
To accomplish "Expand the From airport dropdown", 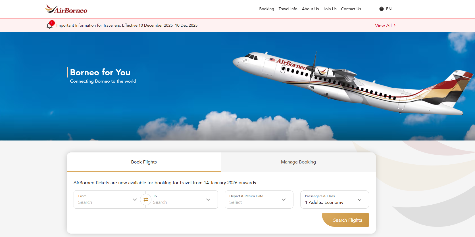I will (135, 200).
